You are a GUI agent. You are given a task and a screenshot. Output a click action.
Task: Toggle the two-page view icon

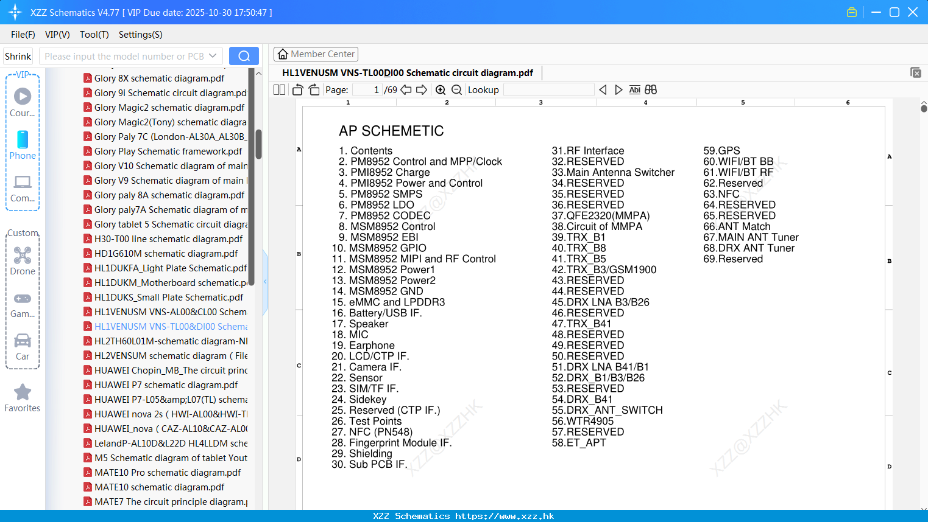pyautogui.click(x=279, y=89)
